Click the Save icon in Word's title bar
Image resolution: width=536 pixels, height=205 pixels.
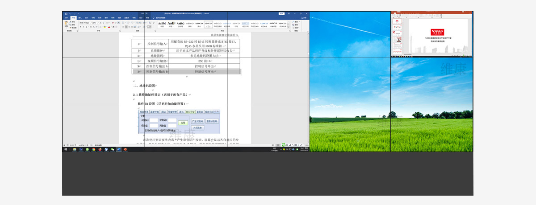click(66, 14)
